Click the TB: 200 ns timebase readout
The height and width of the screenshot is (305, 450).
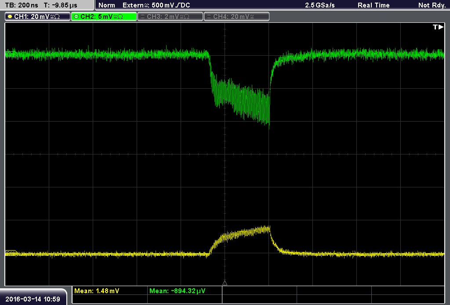[22, 5]
